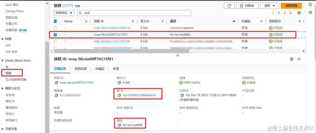Sort by the 存储层 column arrow
Image resolution: width=316 pixels, height=133 pixels.
tap(261, 21)
